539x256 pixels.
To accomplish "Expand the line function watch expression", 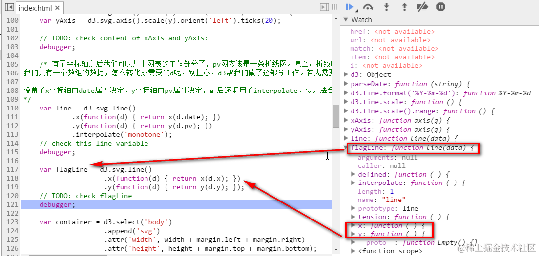I will tap(346, 138).
